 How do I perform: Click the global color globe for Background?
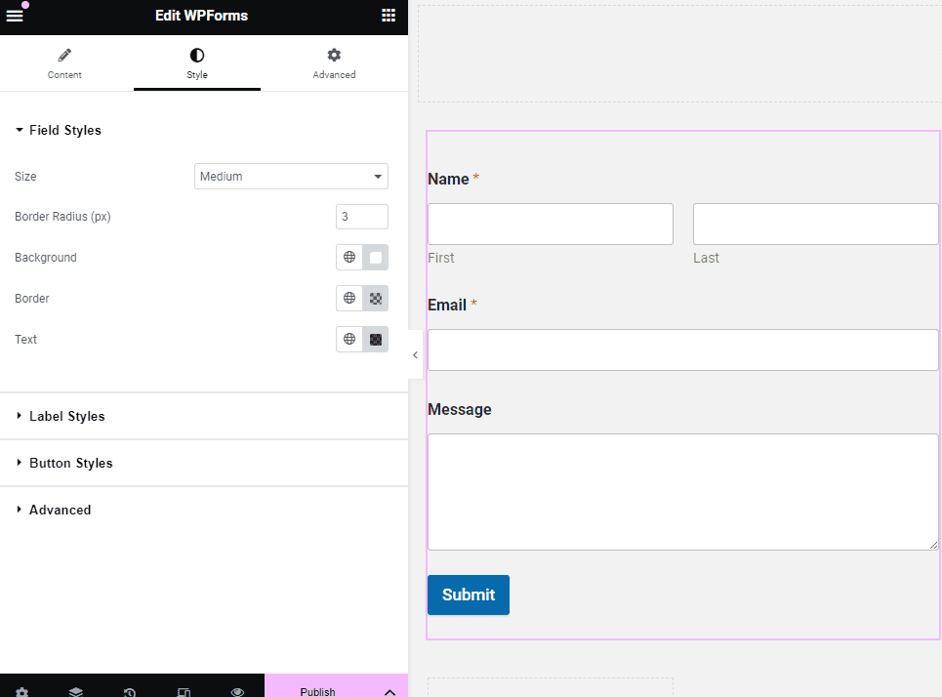pos(349,258)
